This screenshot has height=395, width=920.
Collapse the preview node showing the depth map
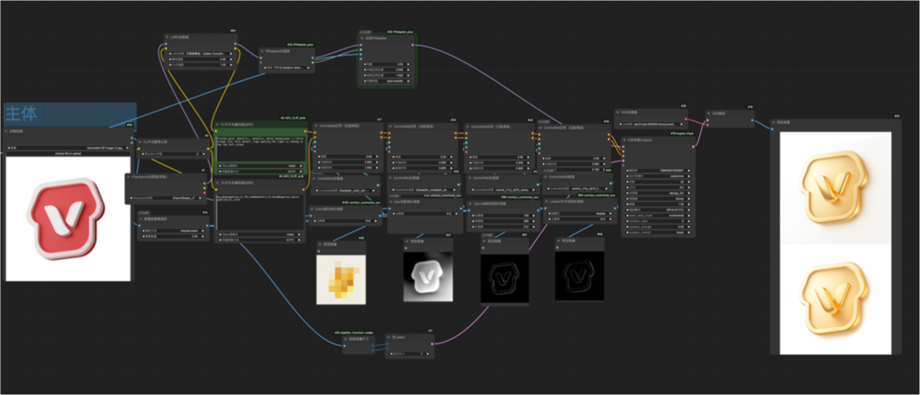[407, 241]
